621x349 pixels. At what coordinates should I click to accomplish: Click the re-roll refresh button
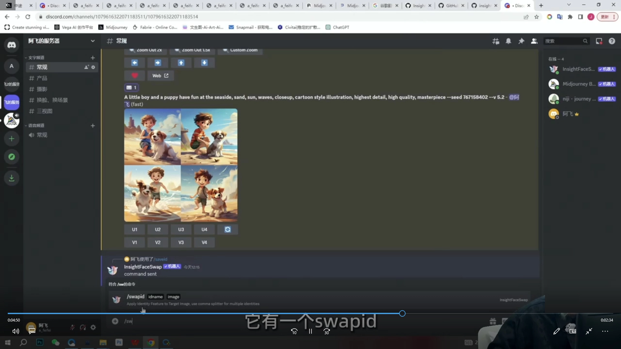coord(228,229)
